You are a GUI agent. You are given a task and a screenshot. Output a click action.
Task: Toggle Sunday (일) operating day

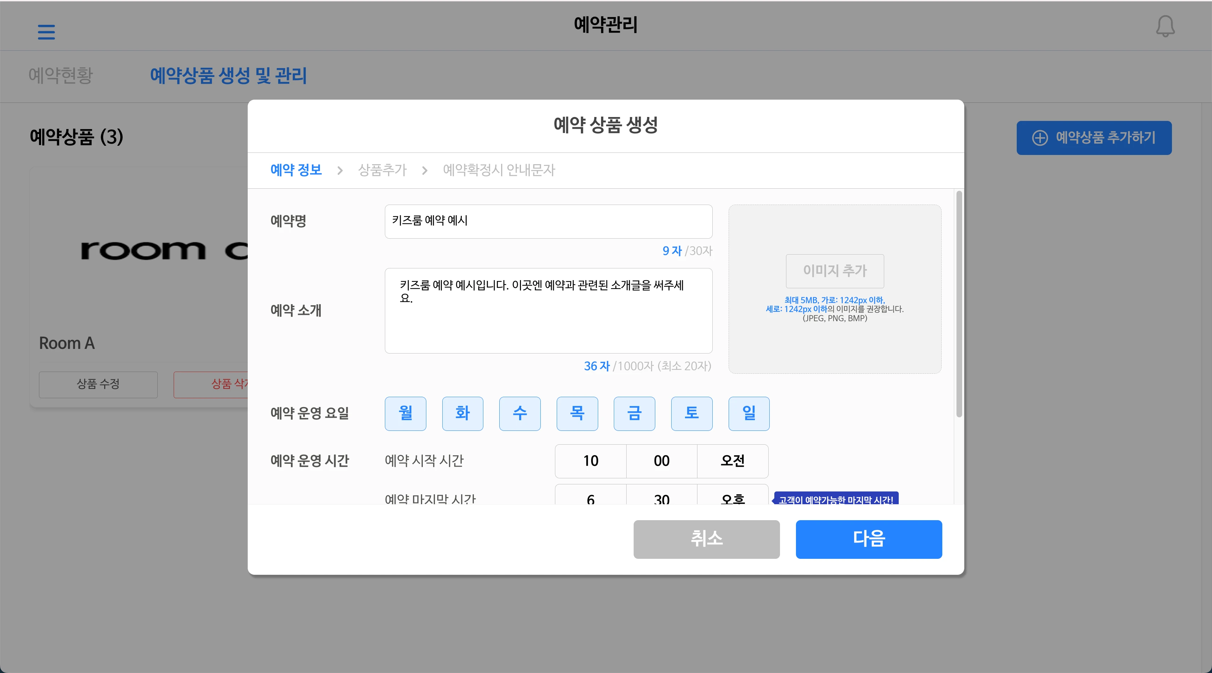(x=749, y=413)
